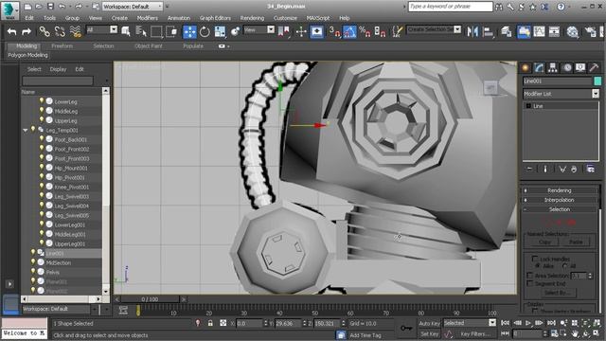This screenshot has height=341, width=606.
Task: Select the Select and Scale tool
Action: [220, 31]
